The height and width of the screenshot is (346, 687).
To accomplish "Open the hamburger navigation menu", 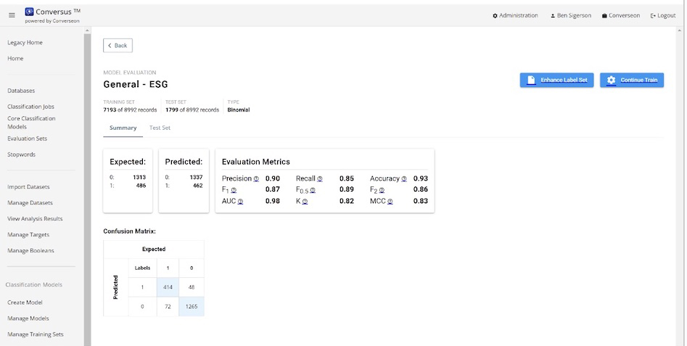I will (x=12, y=15).
